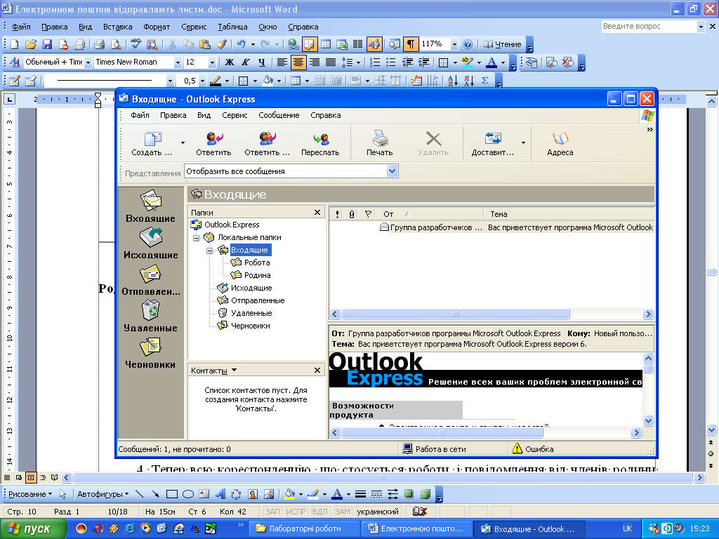Toggle center alignment in Word

[298, 62]
